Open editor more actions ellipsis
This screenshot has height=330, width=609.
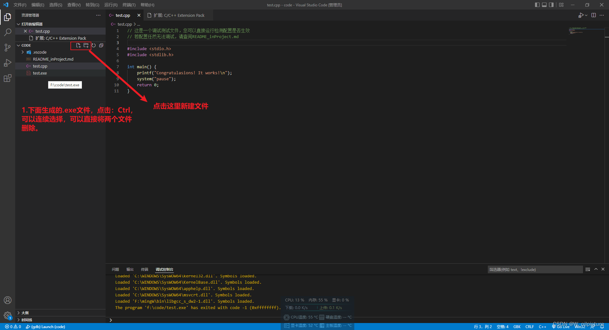[x=602, y=15]
